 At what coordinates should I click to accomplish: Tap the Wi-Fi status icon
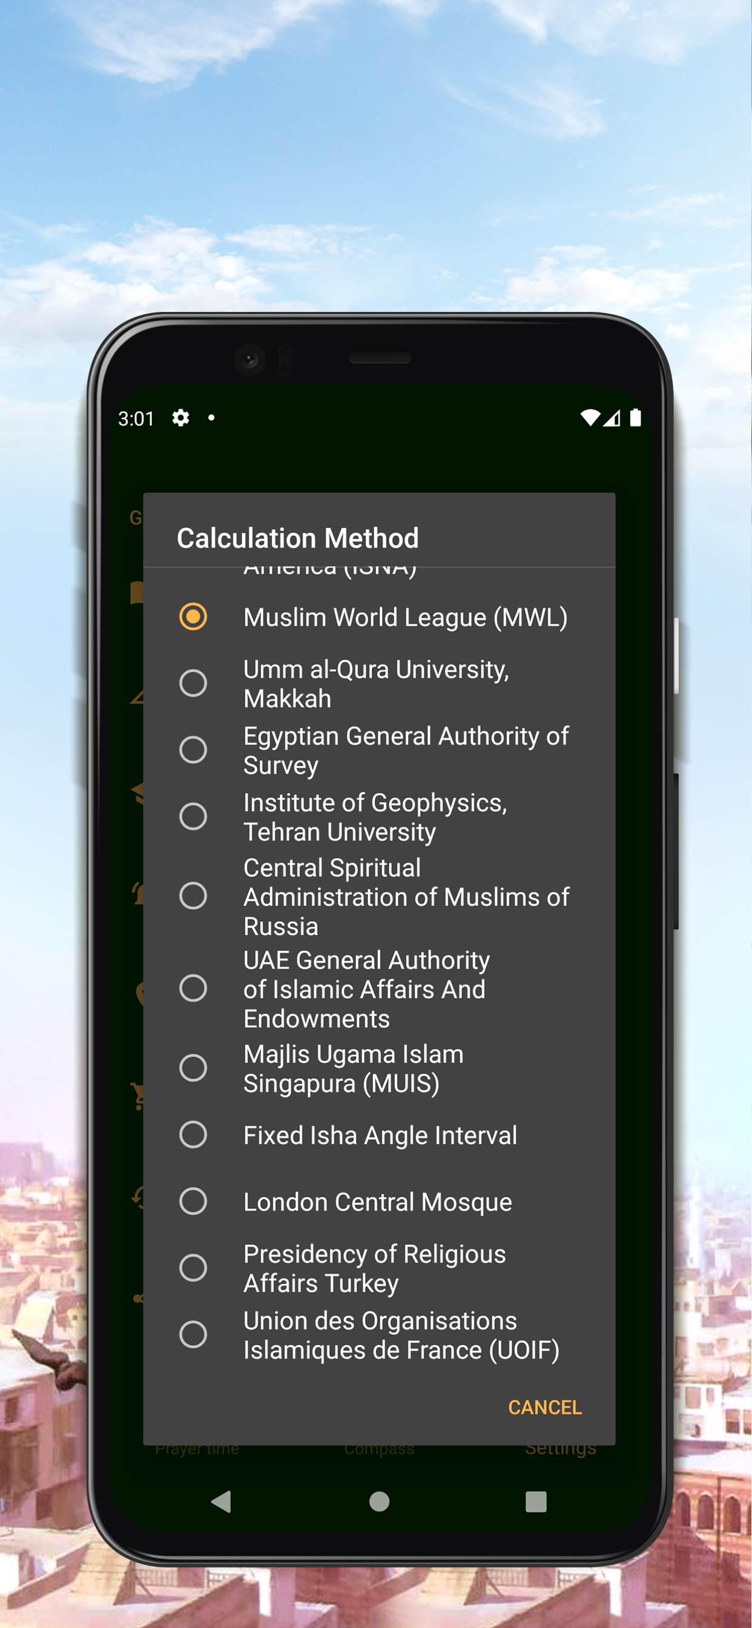(590, 418)
